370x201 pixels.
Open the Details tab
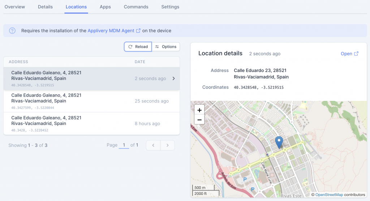[45, 7]
